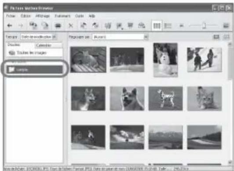This screenshot has width=234, height=171.
Task: Click the disc creation toolbar icon
Action: (x=45, y=25)
